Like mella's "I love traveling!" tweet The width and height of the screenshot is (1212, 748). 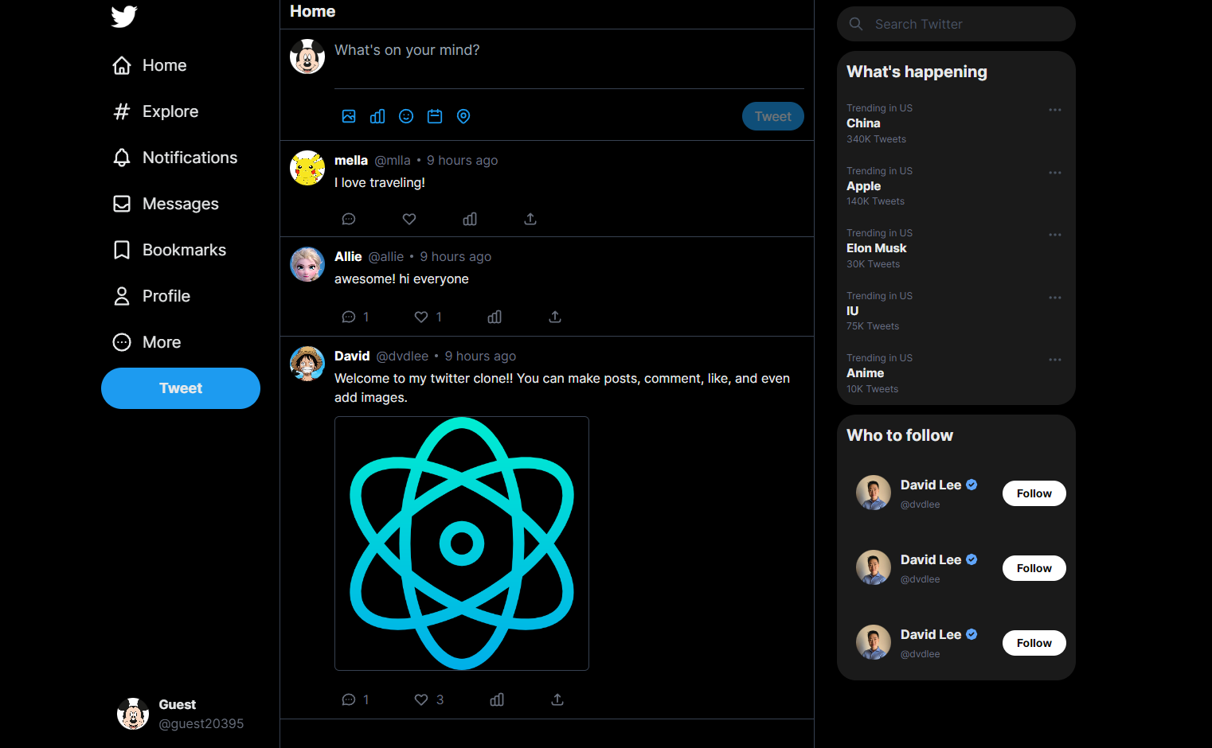[x=409, y=219]
